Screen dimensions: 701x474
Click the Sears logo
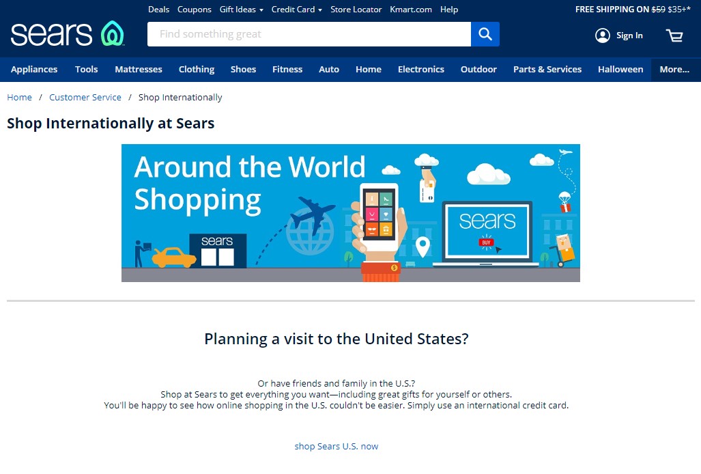pyautogui.click(x=67, y=34)
